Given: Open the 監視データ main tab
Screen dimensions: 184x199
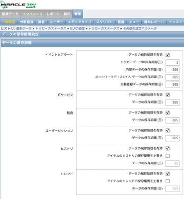Looking at the screenshot, I should [10, 14].
